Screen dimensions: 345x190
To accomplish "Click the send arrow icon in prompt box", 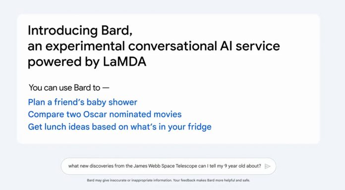I will pyautogui.click(x=267, y=166).
